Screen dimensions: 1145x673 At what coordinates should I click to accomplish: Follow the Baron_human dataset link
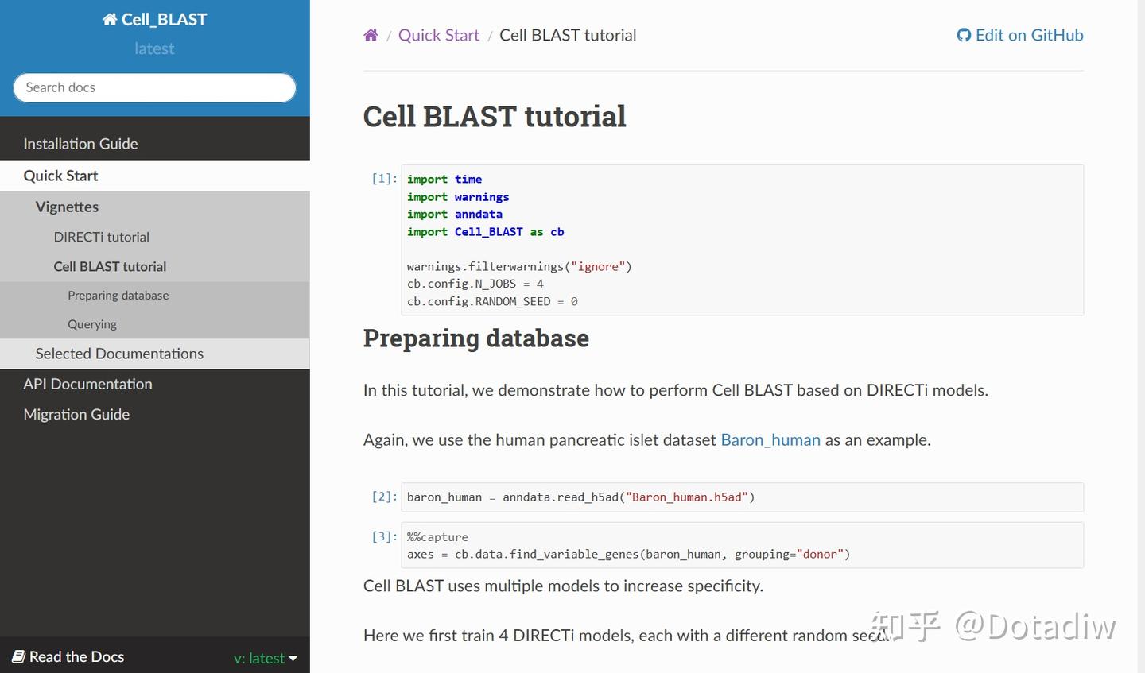pyautogui.click(x=770, y=439)
